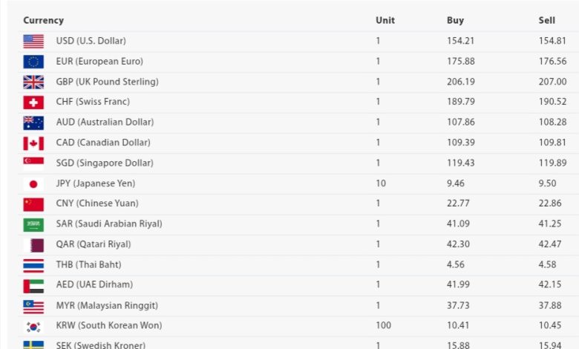
Task: Click the United States flag icon
Action: pyautogui.click(x=33, y=42)
